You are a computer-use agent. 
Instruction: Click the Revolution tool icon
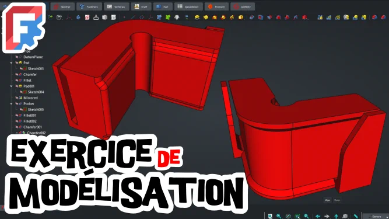pos(206,18)
